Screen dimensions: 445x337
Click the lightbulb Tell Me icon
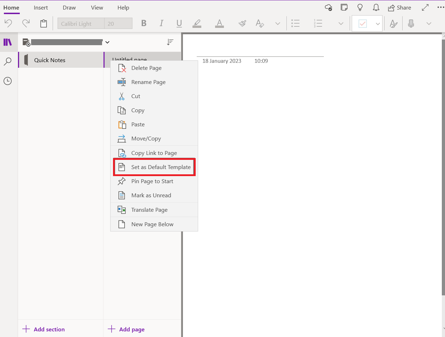pyautogui.click(x=360, y=7)
